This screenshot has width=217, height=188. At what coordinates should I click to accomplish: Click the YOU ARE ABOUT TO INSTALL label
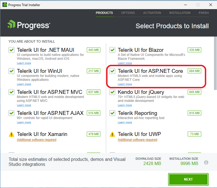coord(32,42)
